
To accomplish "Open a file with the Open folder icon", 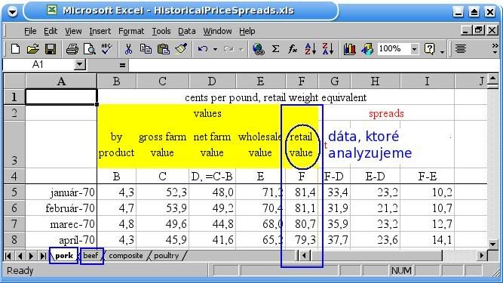I will 32,49.
